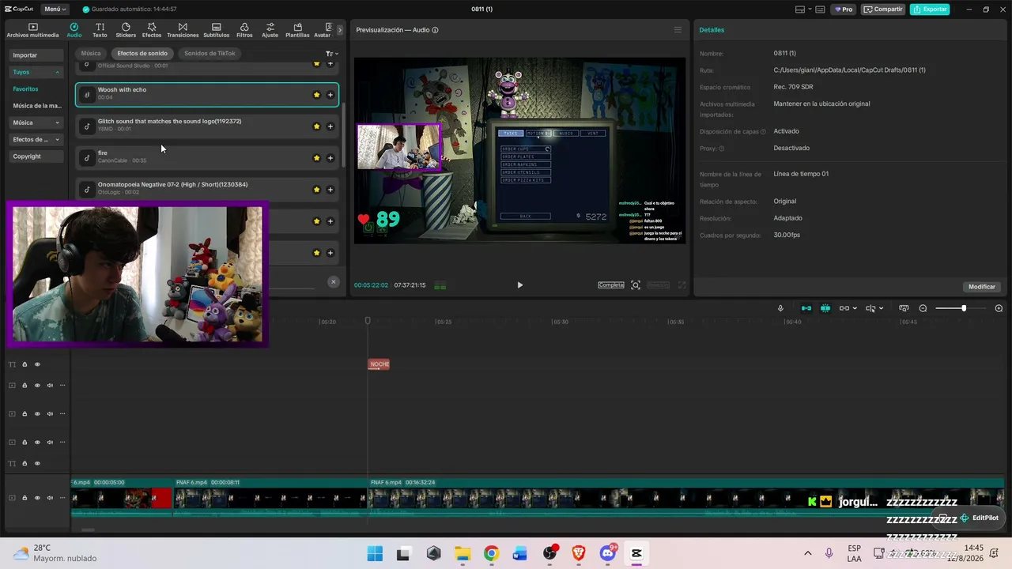This screenshot has height=569, width=1012.
Task: Open the Menú dropdown
Action: [x=54, y=9]
